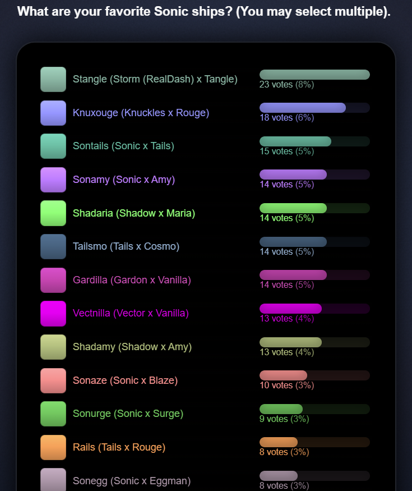Click the Rails '8 votes (3%)' count
The image size is (412, 491).
tap(284, 452)
